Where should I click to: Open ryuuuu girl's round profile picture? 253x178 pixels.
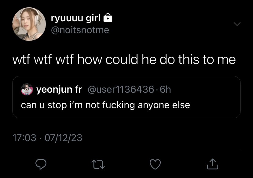click(29, 24)
